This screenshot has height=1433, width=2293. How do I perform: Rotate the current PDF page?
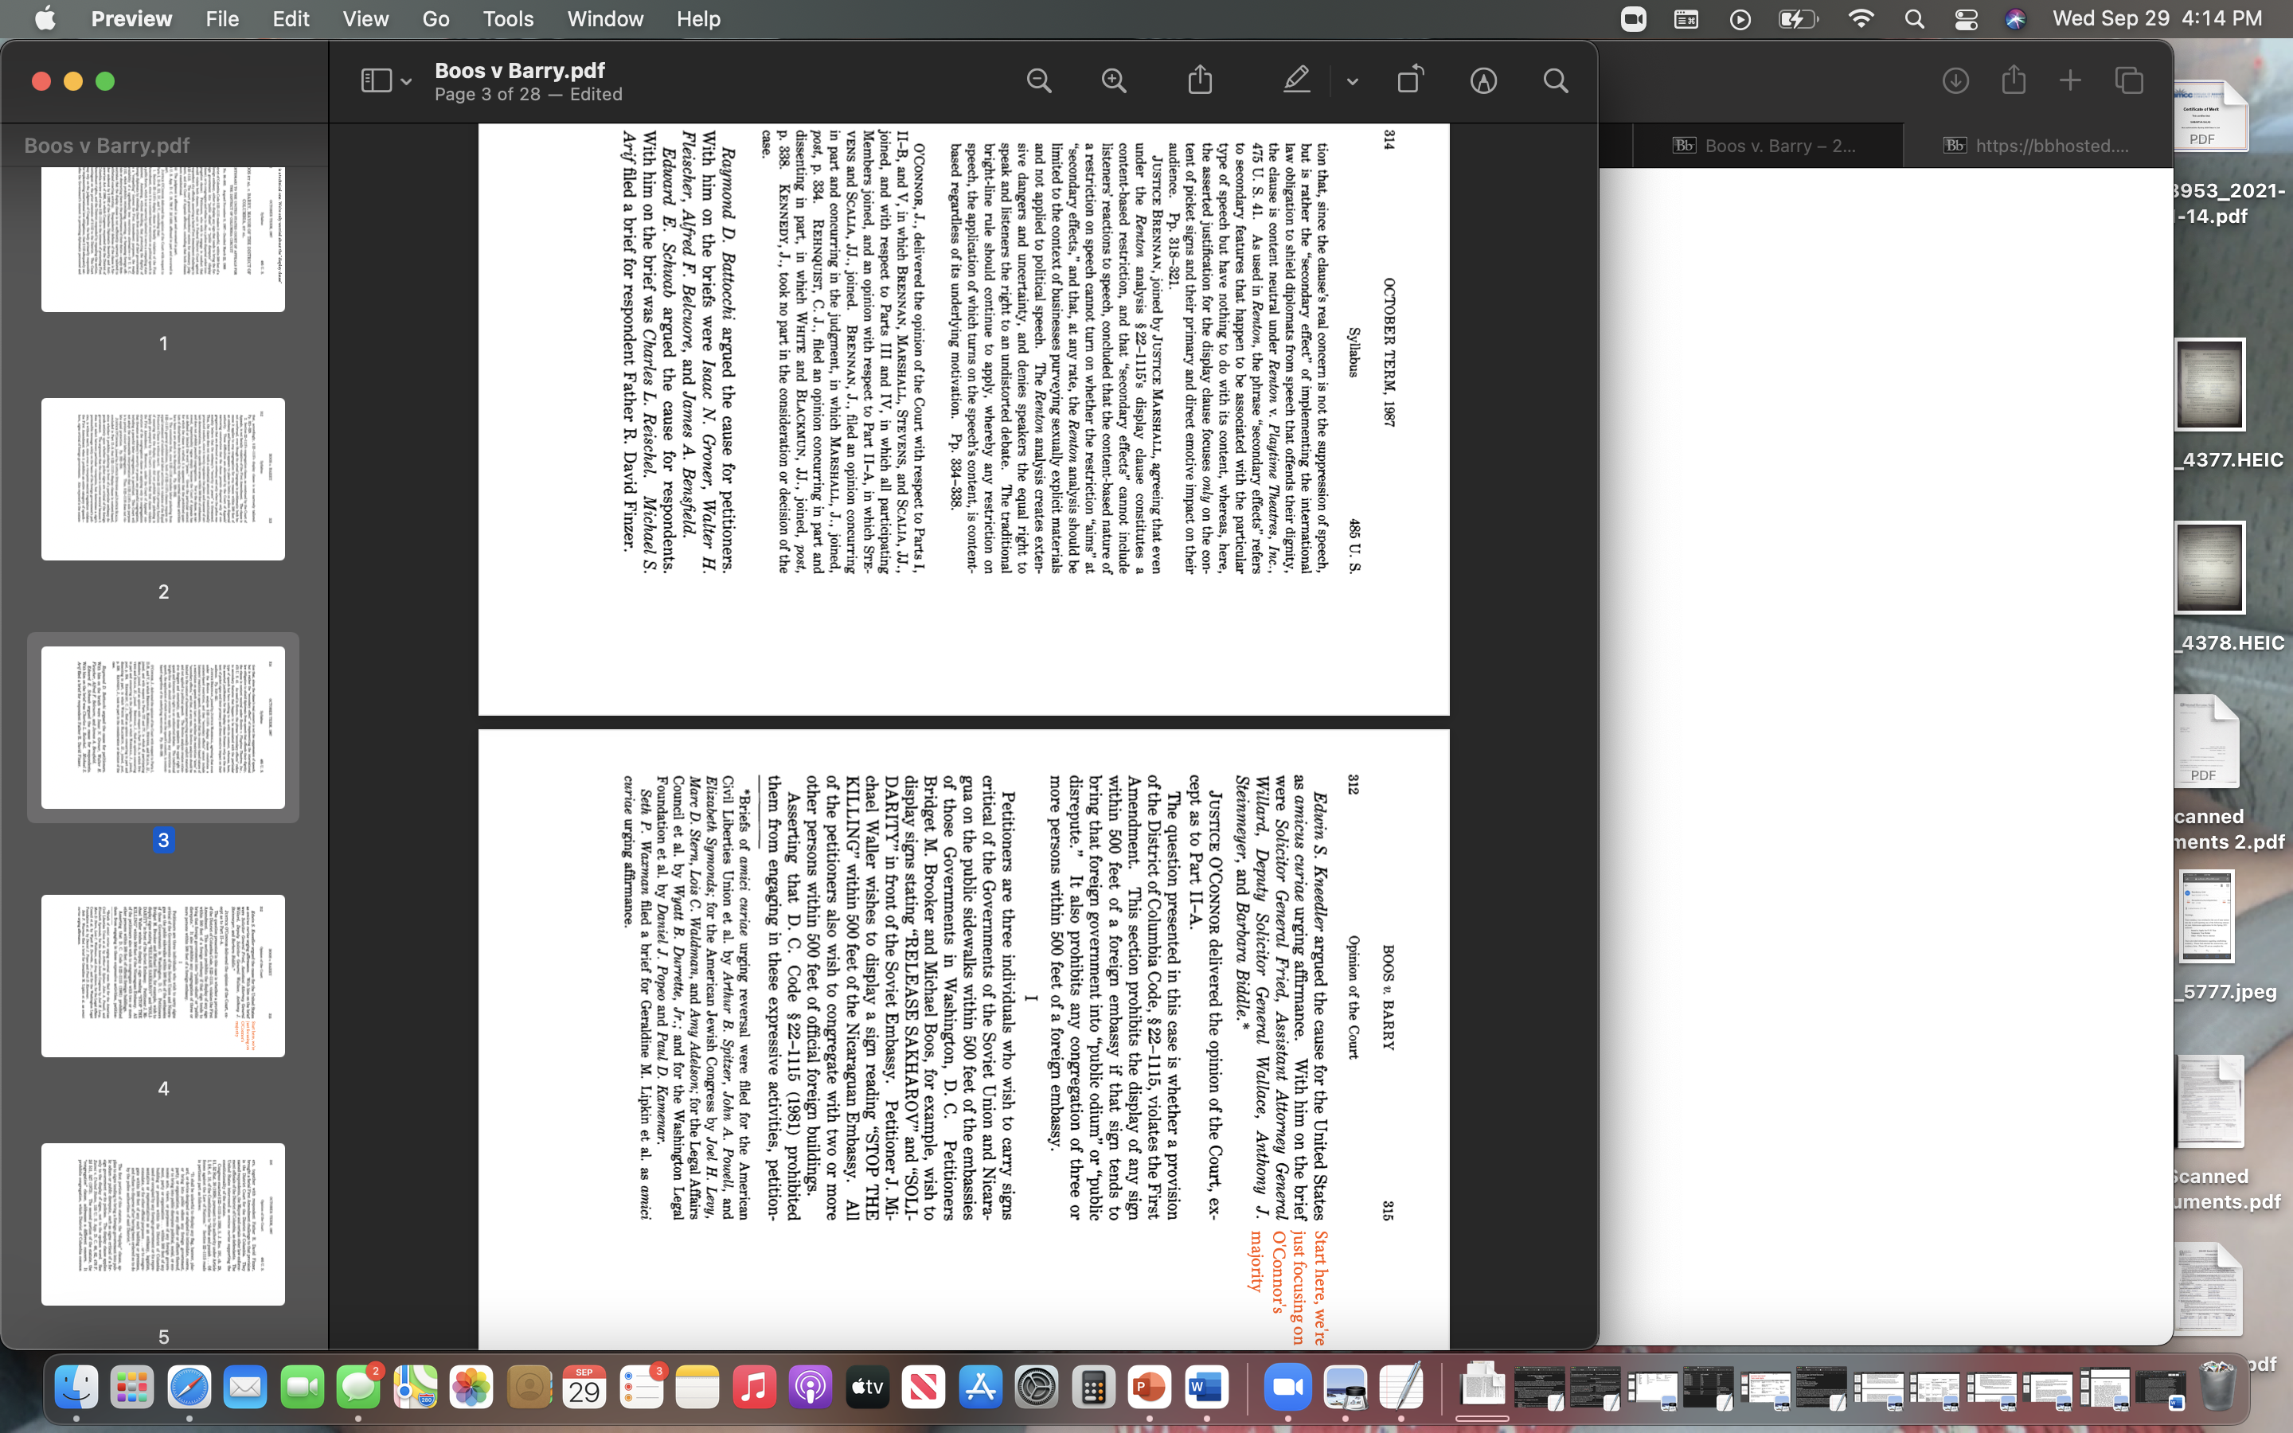1409,80
